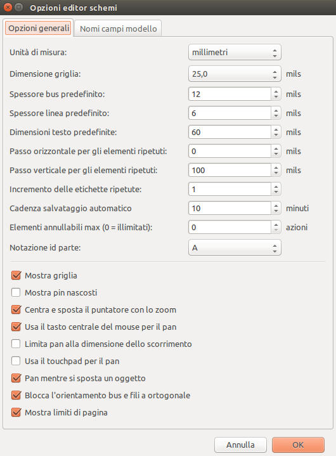336x456 pixels.
Task: Increase default bus thickness with up arrow
Action: [276, 91]
